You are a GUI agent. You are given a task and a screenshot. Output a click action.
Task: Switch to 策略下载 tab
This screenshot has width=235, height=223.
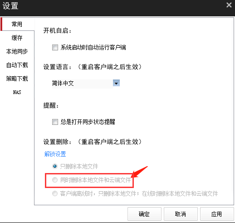tap(17, 79)
